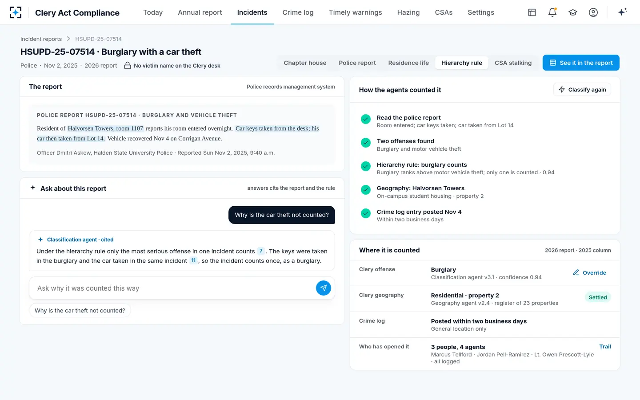Select the Hierarchy rule example
This screenshot has height=400, width=640.
point(462,63)
